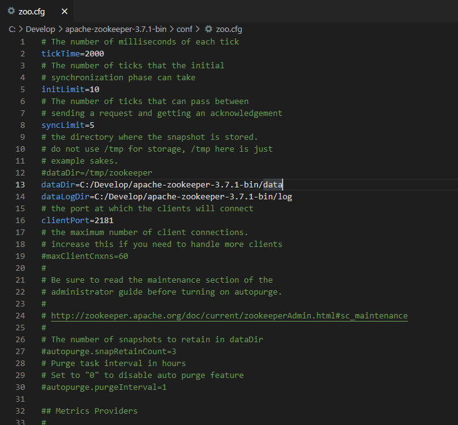
Task: Open the conf breadcrumb folder
Action: (x=184, y=29)
